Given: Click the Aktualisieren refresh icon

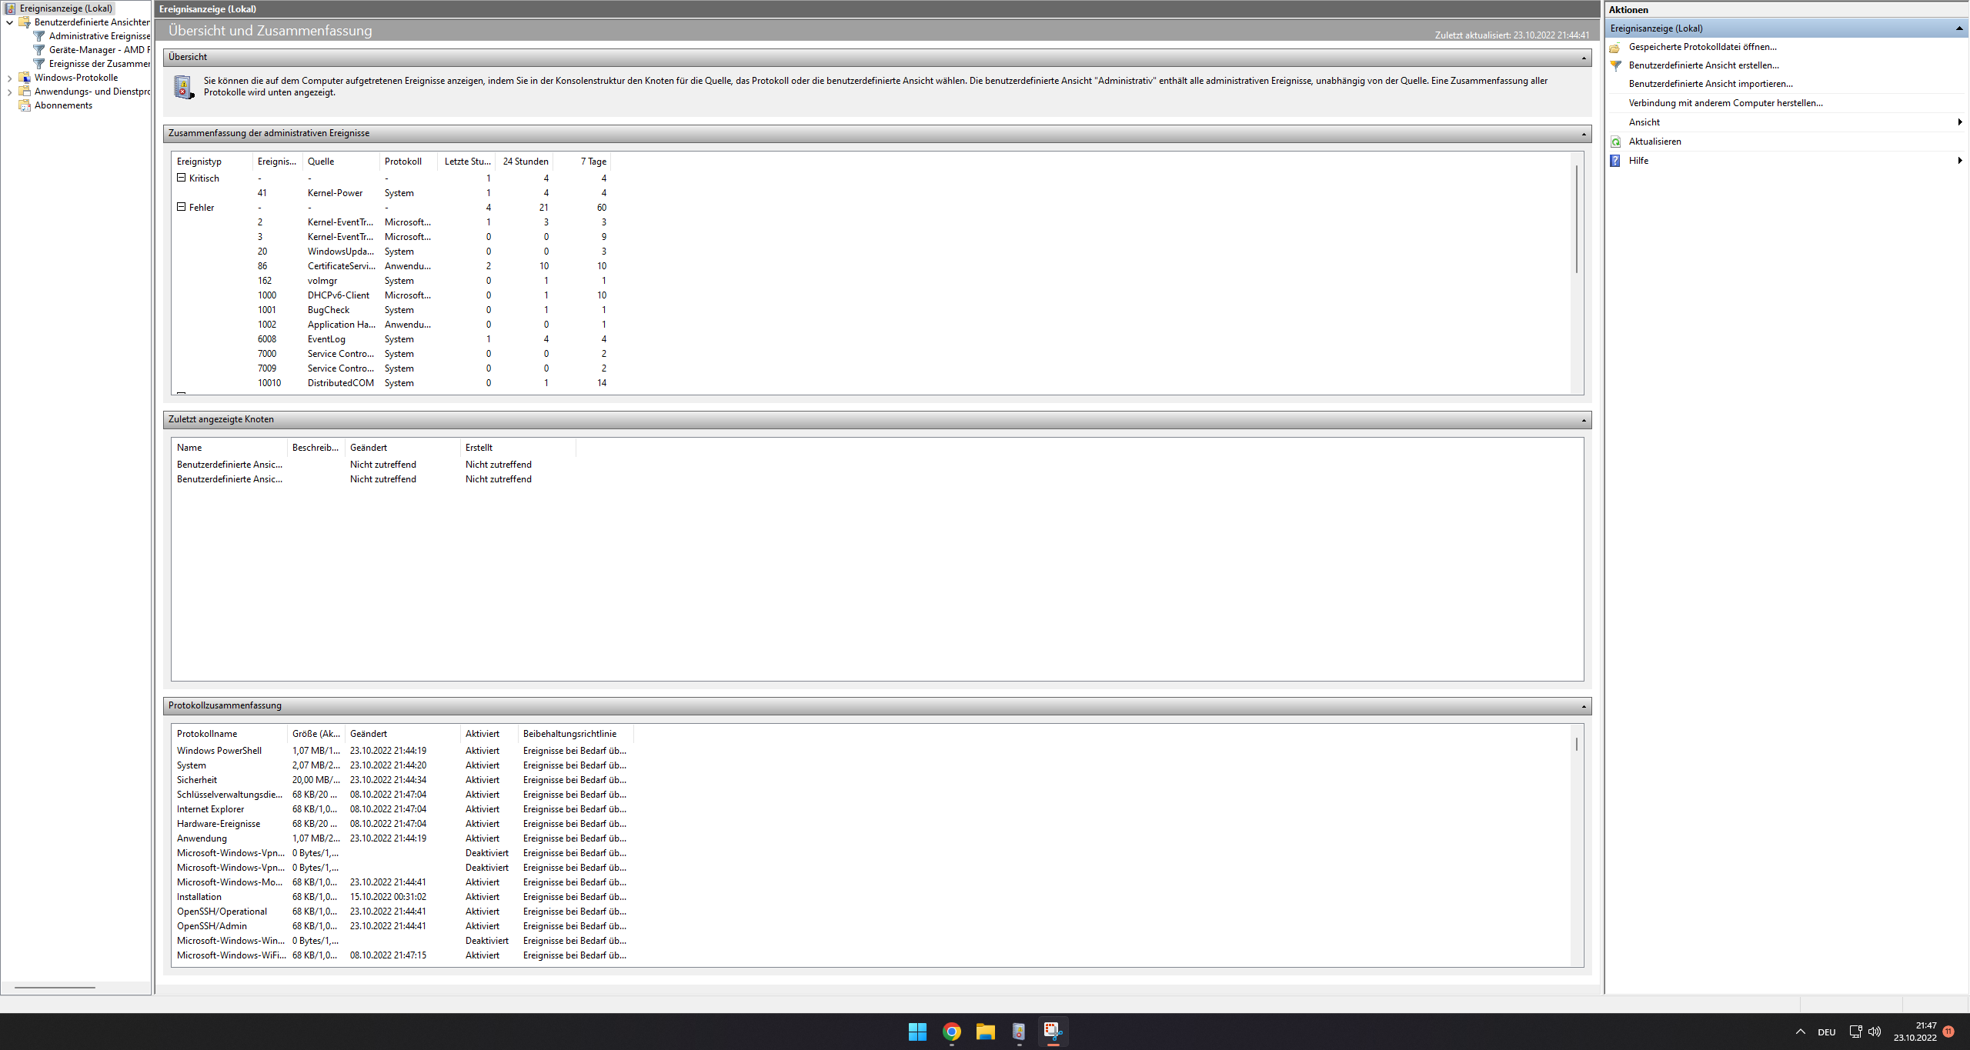Looking at the screenshot, I should pos(1616,142).
